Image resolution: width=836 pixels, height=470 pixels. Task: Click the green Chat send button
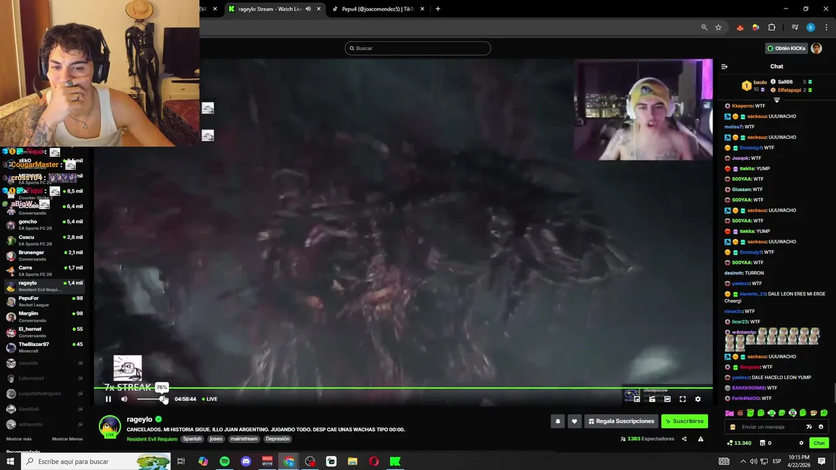coord(819,443)
